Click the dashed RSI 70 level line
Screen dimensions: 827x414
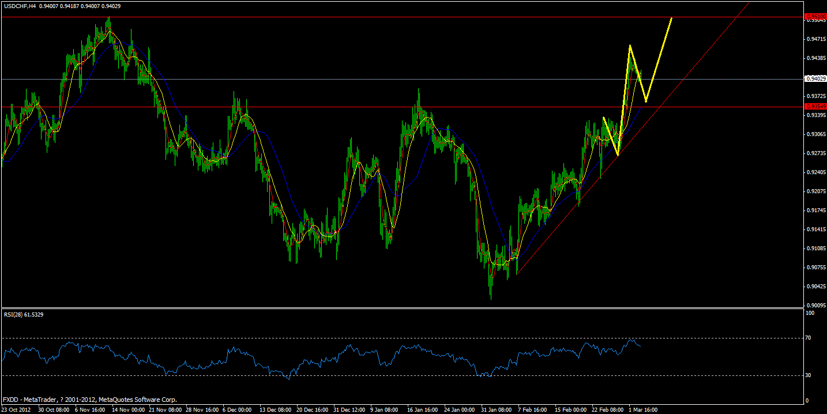click(404, 338)
